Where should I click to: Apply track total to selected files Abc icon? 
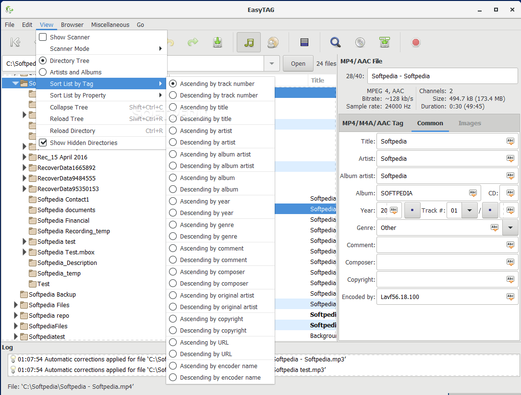pyautogui.click(x=510, y=210)
